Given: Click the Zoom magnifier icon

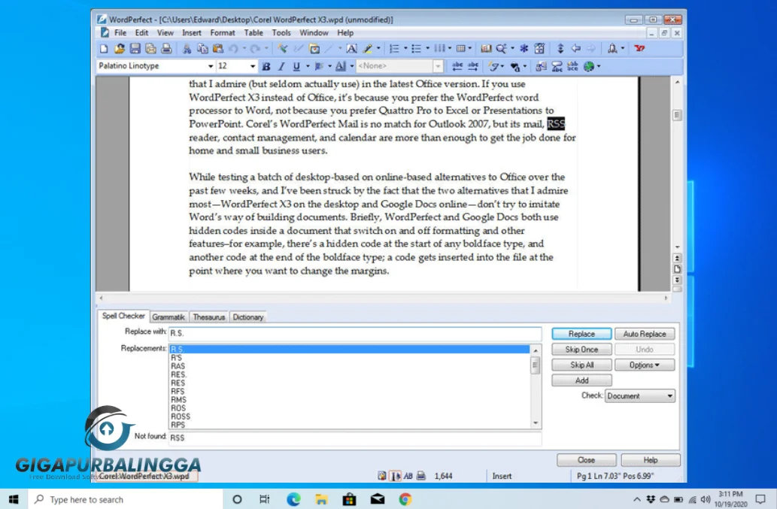Looking at the screenshot, I should [x=501, y=49].
